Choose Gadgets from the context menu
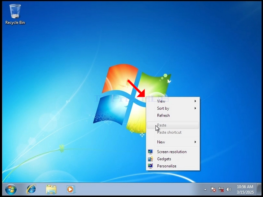Screen dimensions: 263x197 173,159
